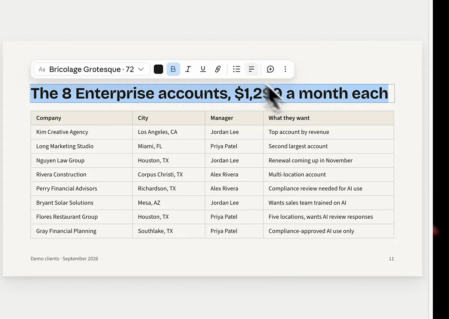This screenshot has height=319, width=449.
Task: Click the Demo clients September 2026 footer
Action: 64,259
